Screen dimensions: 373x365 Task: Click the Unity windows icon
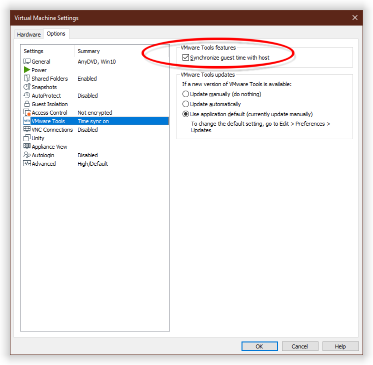[x=27, y=138]
